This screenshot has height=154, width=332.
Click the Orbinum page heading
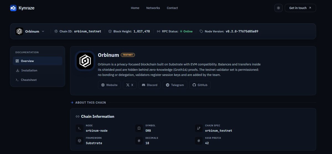tap(108, 55)
